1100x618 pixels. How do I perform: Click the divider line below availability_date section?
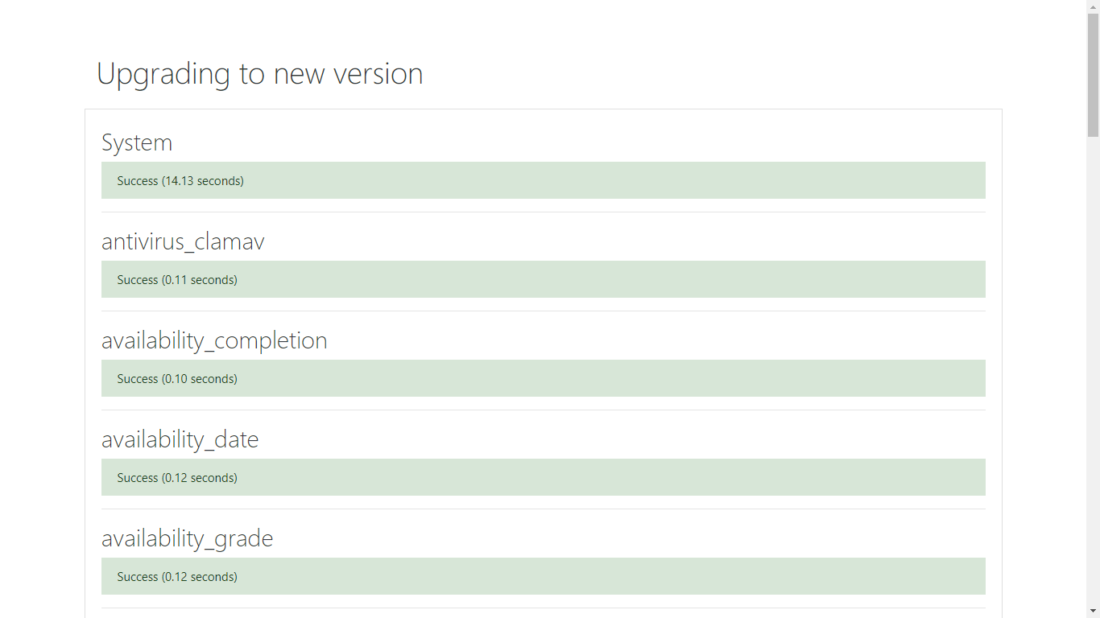[x=543, y=509]
